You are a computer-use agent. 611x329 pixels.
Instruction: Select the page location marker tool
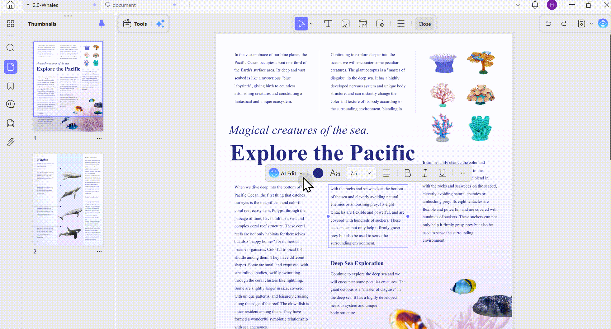pyautogui.click(x=380, y=24)
